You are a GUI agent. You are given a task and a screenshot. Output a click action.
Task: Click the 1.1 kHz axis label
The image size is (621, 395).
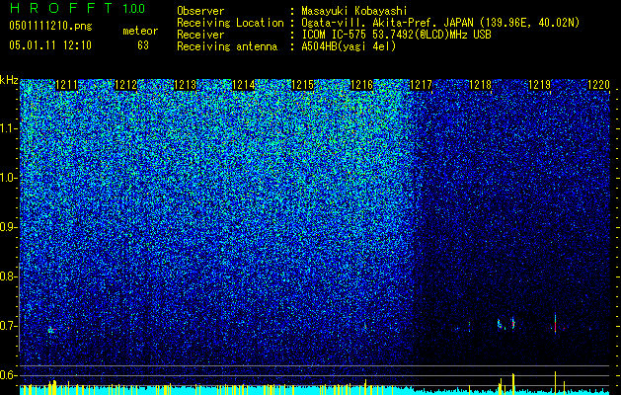[9, 128]
